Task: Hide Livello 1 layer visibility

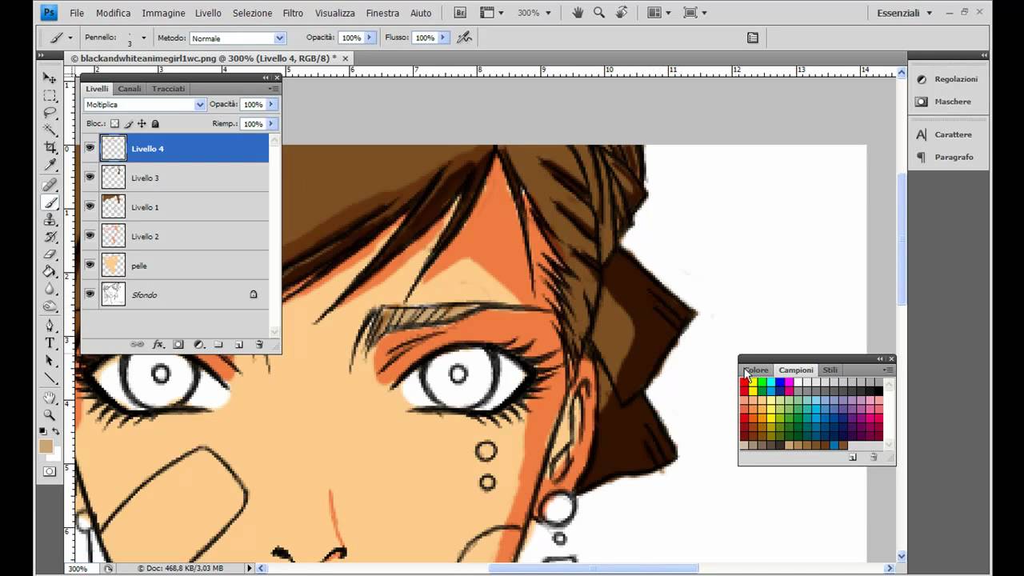Action: (x=90, y=206)
